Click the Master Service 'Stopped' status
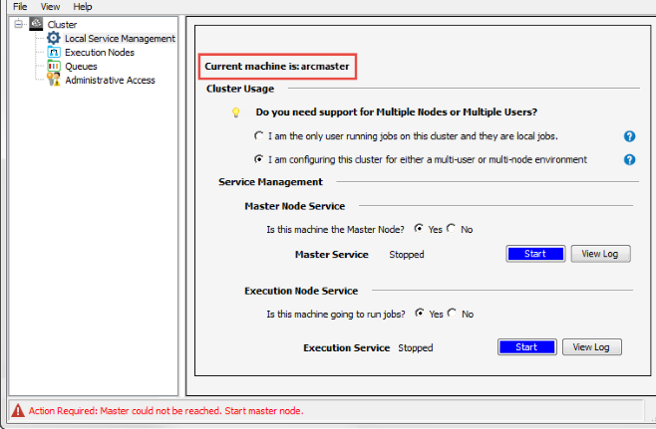This screenshot has height=429, width=656. (x=407, y=255)
